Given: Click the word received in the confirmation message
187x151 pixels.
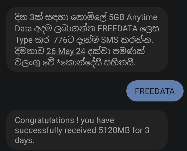Looking at the screenshot, I should coord(80,130).
